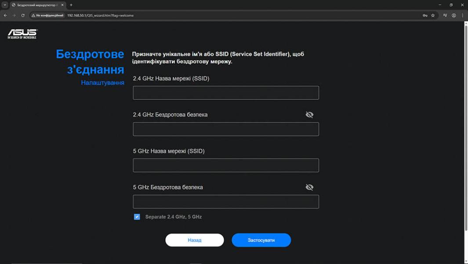Click the address bar URL

click(100, 15)
